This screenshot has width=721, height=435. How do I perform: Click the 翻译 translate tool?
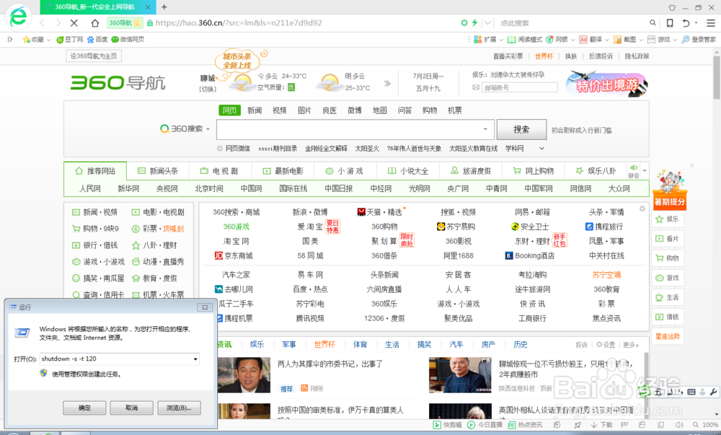591,40
